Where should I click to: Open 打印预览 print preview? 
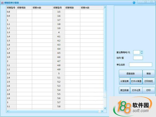coord(148,81)
